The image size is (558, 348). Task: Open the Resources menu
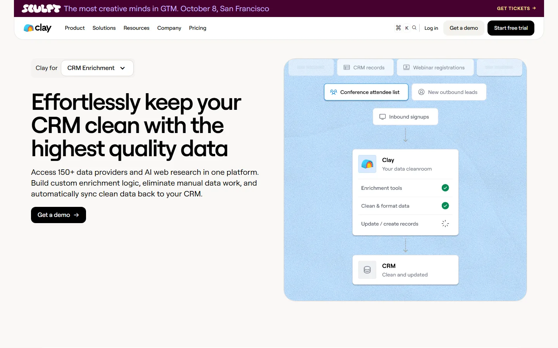(x=136, y=28)
